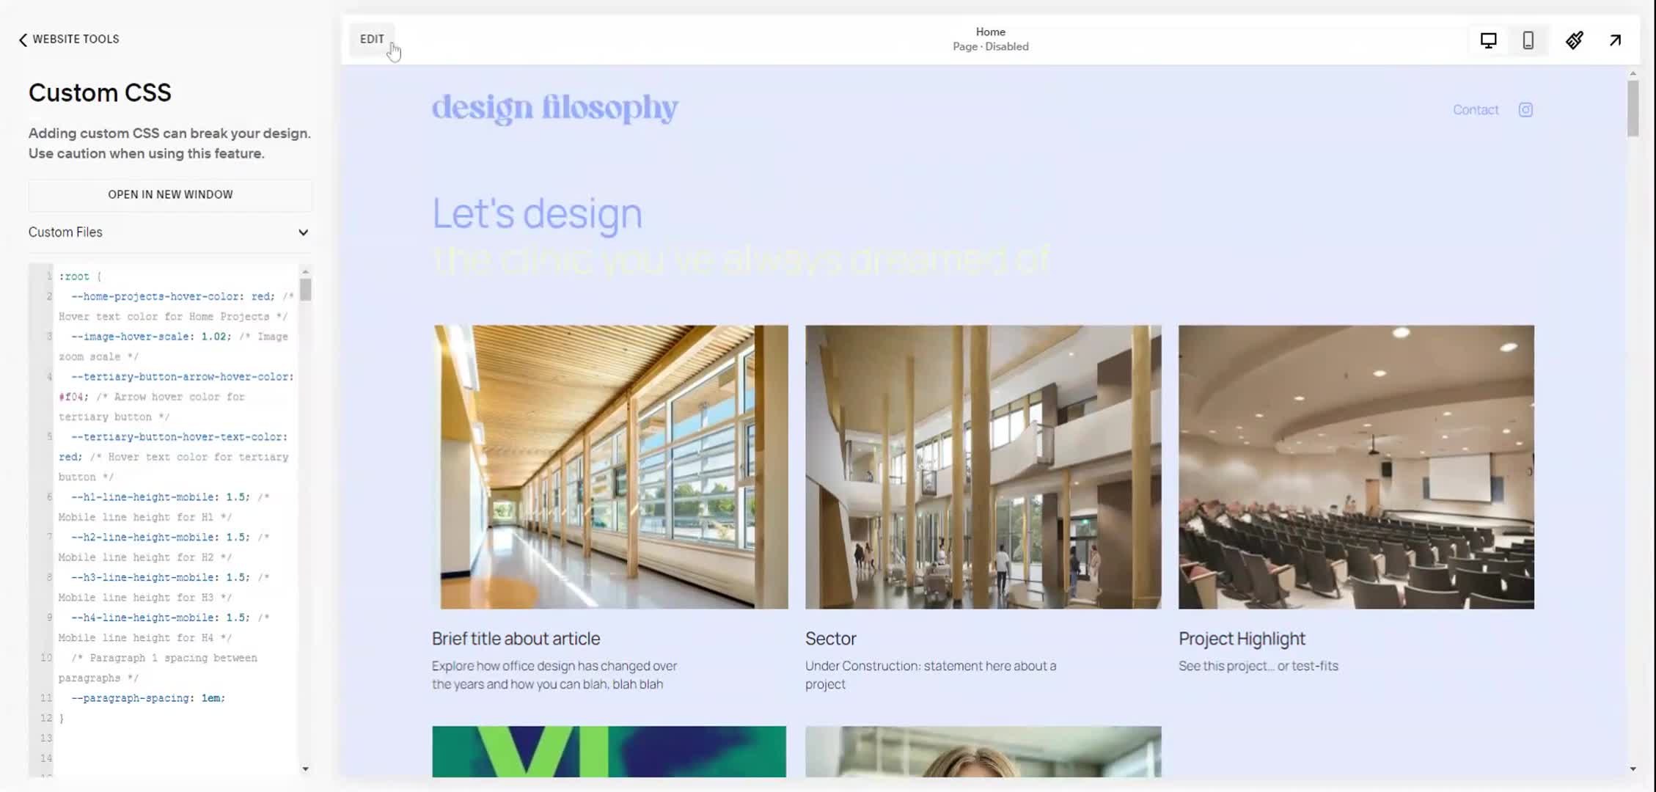The image size is (1656, 792).
Task: Click OPEN IN NEW WINDOW button
Action: pyautogui.click(x=170, y=194)
